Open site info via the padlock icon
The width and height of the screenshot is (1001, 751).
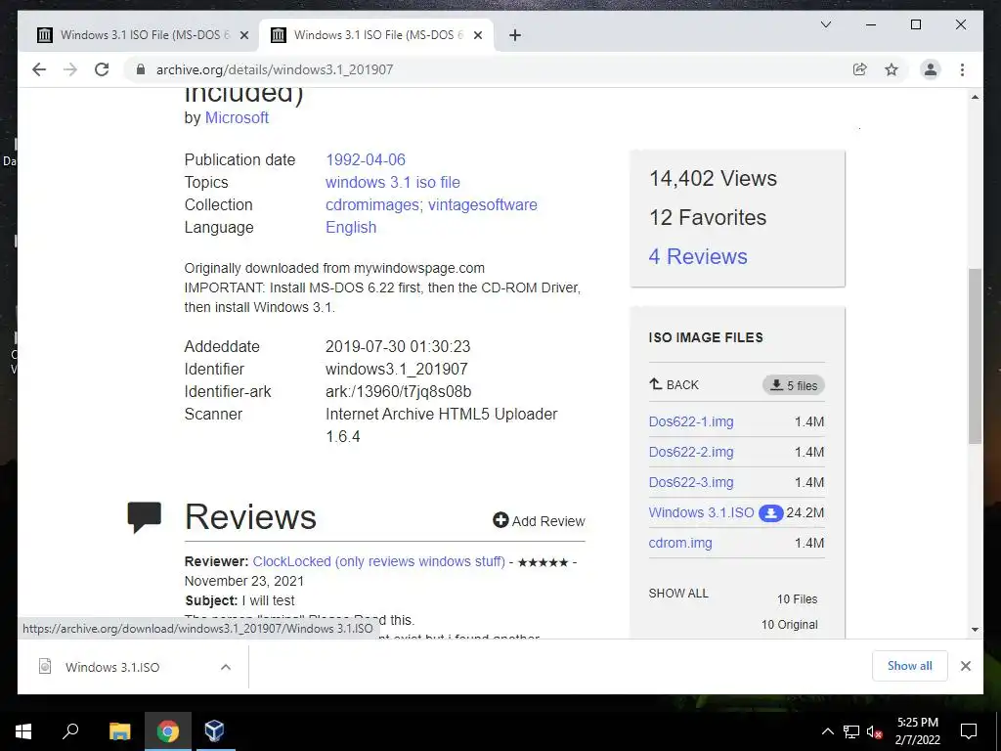pyautogui.click(x=141, y=69)
